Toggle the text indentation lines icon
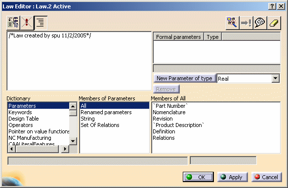Image resolution: width=288 pixels, height=188 pixels. pyautogui.click(x=41, y=23)
